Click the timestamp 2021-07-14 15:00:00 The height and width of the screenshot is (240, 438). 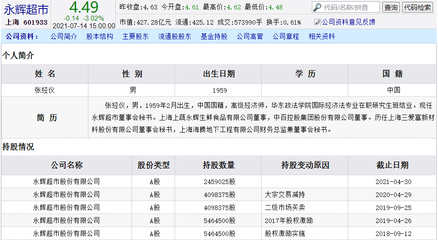[84, 26]
